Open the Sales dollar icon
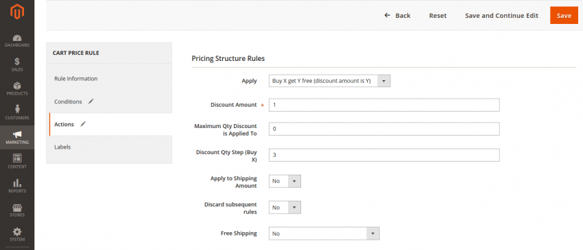 click(17, 62)
